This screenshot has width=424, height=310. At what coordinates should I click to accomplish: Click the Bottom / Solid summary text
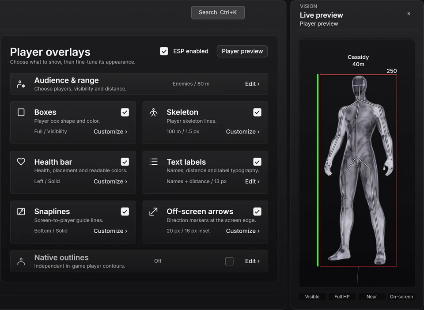[x=51, y=231]
